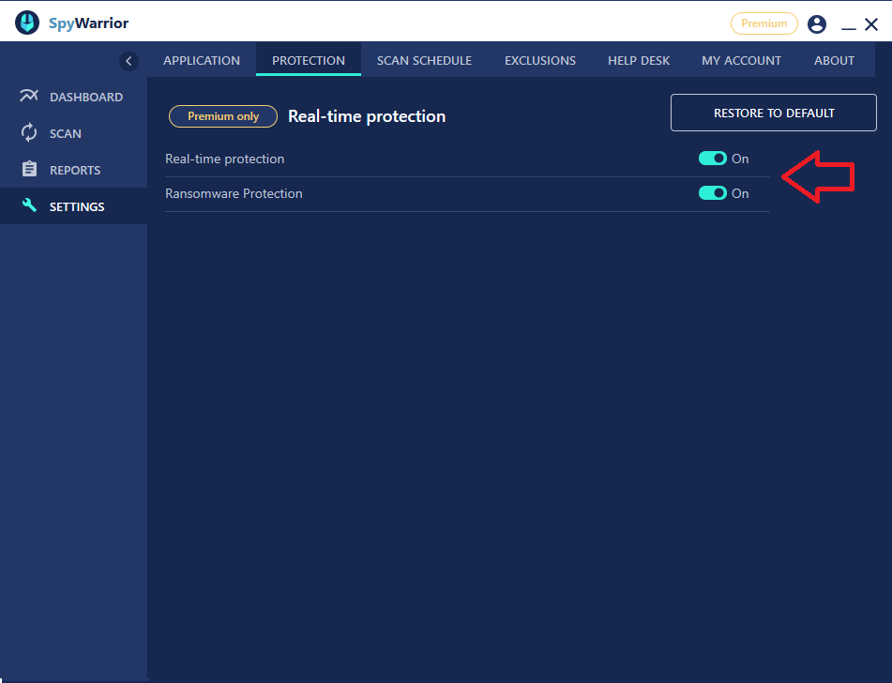Open the user account profile icon

tap(816, 23)
